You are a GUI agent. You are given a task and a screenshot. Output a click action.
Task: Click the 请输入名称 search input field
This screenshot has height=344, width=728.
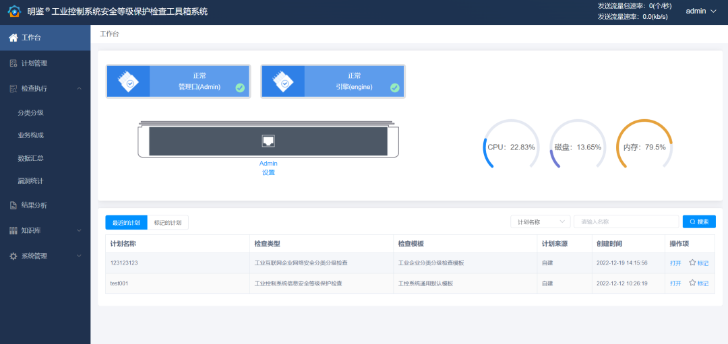pyautogui.click(x=626, y=221)
